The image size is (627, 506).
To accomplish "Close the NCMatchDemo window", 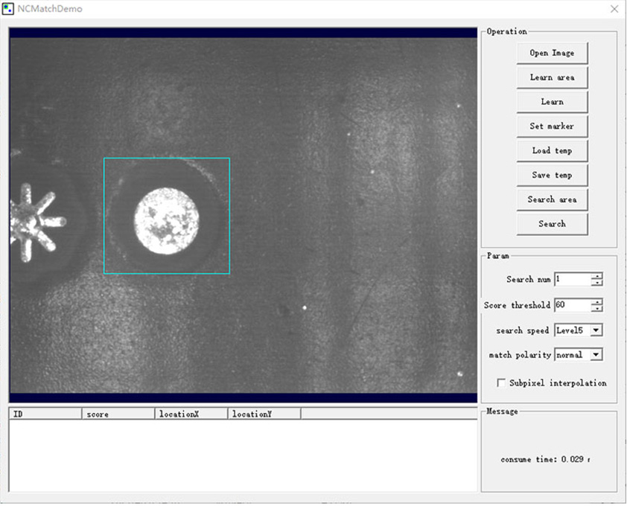I will tap(614, 9).
